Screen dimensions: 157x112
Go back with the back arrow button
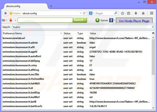(5, 13)
